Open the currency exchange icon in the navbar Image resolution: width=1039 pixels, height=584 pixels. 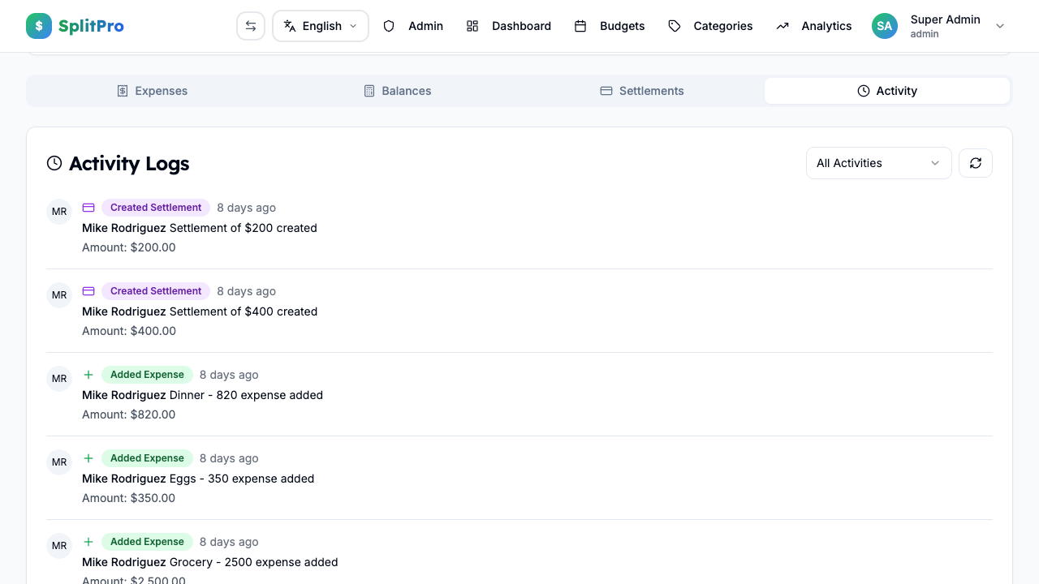tap(250, 25)
